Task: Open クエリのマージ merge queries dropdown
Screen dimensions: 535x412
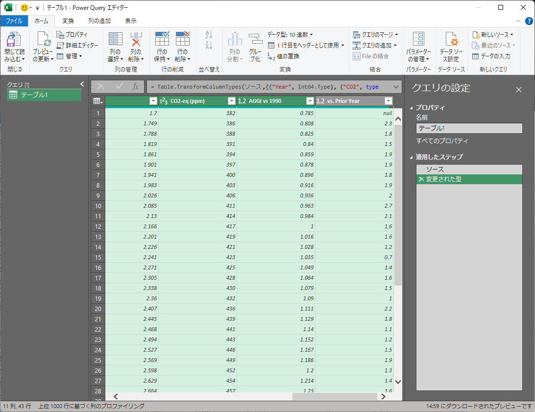Action: (x=375, y=34)
